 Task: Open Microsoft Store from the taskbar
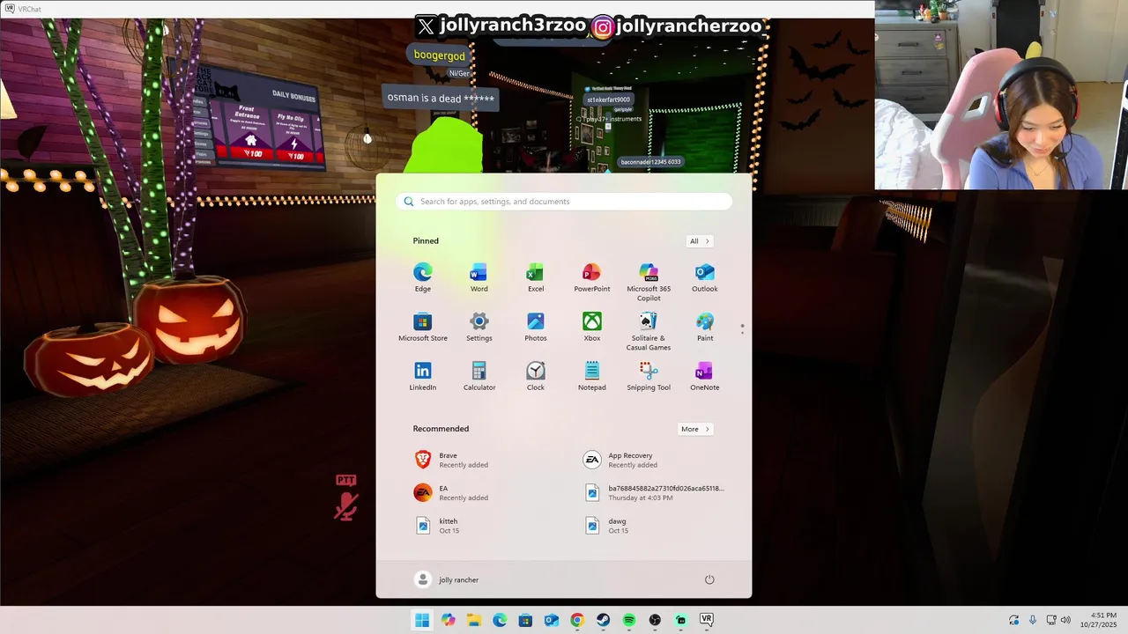coord(525,620)
